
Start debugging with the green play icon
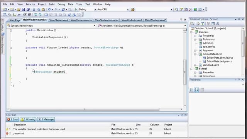coord(76,9)
